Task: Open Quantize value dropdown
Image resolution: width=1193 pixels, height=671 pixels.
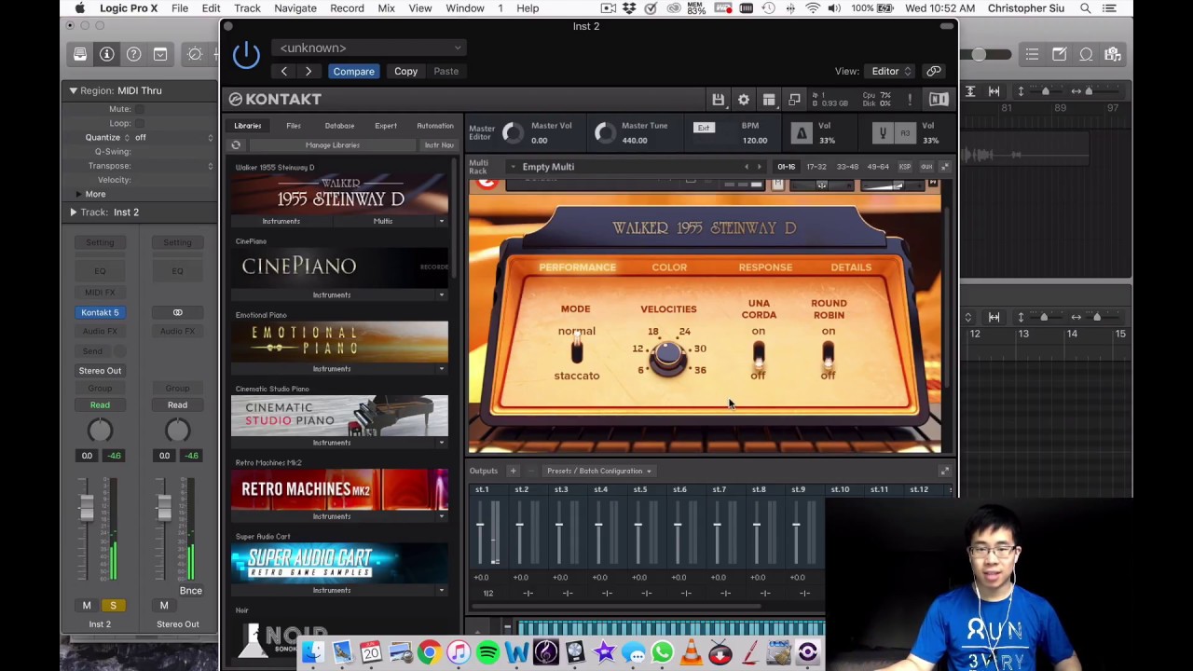Action: 175,137
